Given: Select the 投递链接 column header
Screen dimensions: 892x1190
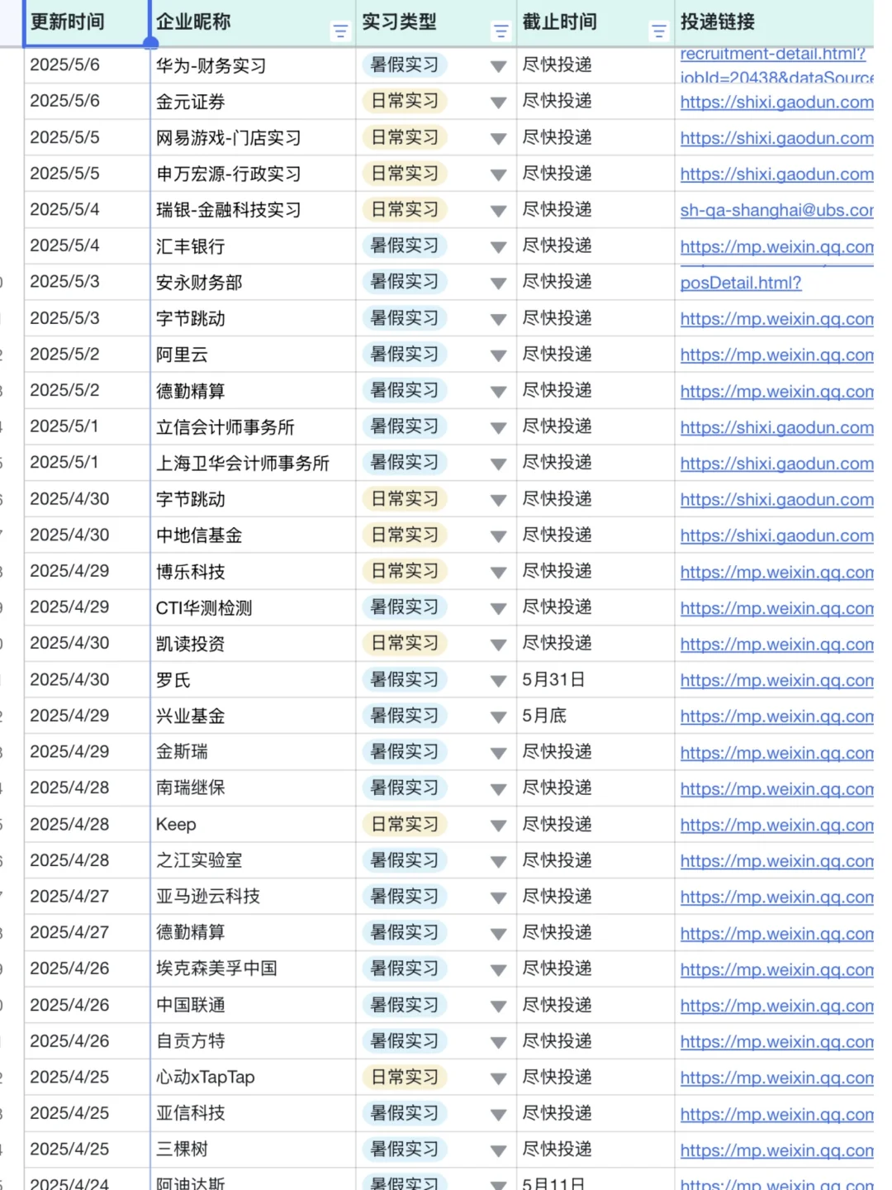Looking at the screenshot, I should pyautogui.click(x=775, y=22).
